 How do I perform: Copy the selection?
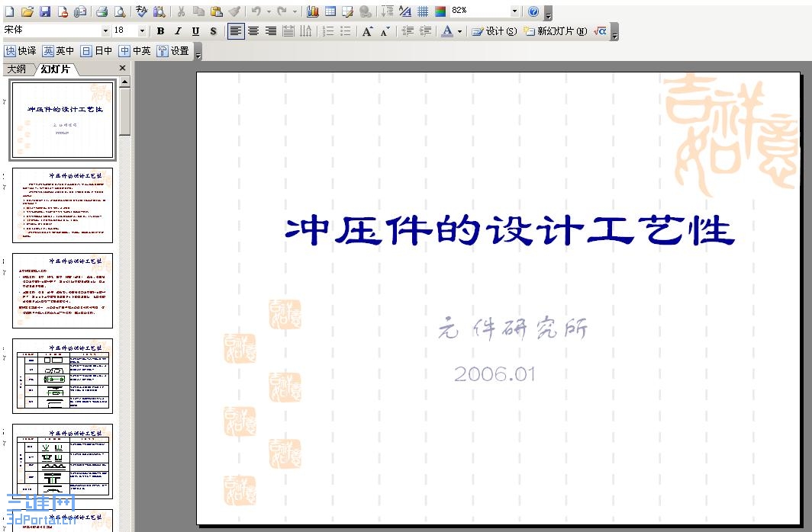198,11
